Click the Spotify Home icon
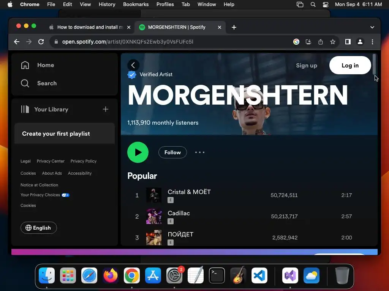Screen dimensions: 389x291 (x=25, y=65)
